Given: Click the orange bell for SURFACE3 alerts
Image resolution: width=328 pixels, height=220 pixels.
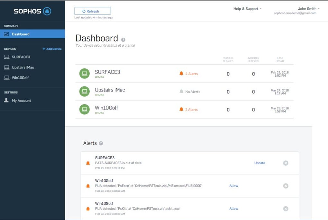Looking at the screenshot, I should pos(181,74).
